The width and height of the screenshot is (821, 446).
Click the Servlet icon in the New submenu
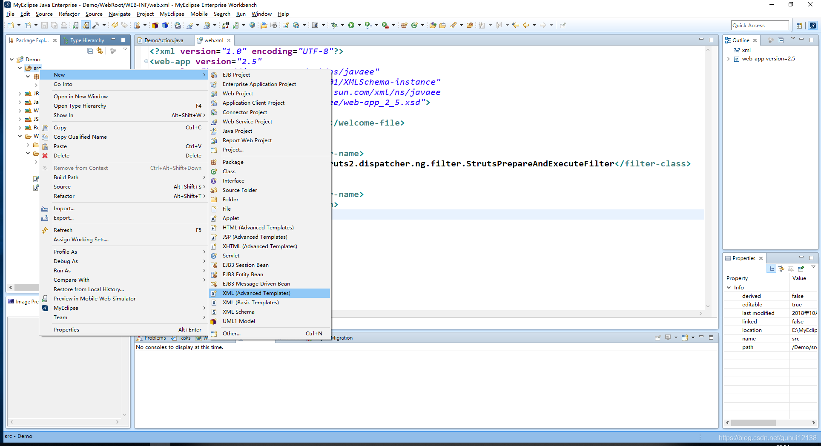214,256
